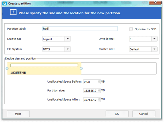This screenshot has height=122, width=164.
Task: Click the left partition resize handle
Action: (x=7, y=68)
